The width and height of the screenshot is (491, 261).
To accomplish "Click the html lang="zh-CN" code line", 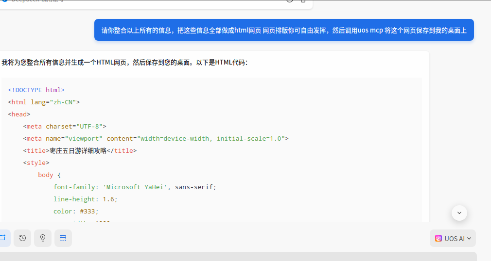I will 44,102.
